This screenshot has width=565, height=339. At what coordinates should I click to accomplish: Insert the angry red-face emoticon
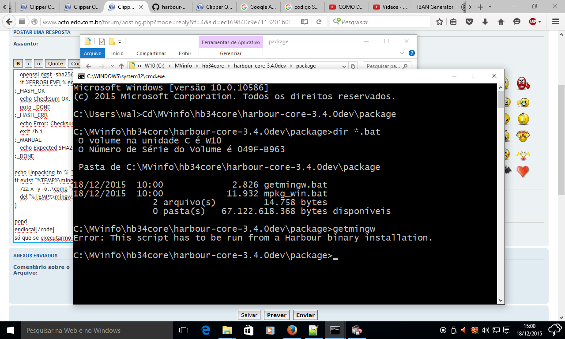click(523, 83)
